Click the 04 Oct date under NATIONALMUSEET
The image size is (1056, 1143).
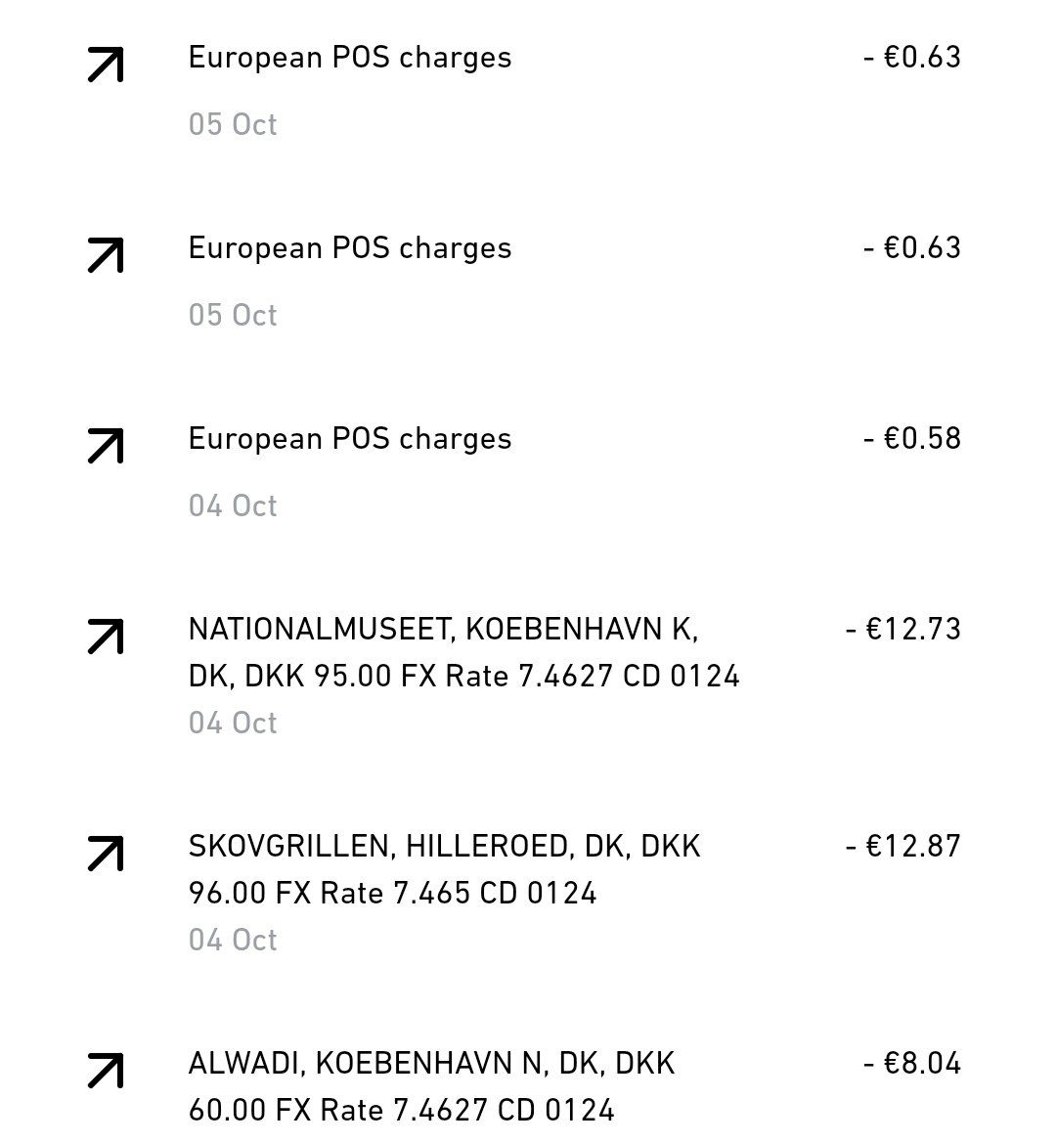(233, 724)
